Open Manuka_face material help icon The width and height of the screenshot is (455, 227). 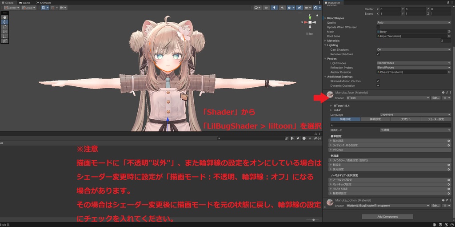coord(443,93)
